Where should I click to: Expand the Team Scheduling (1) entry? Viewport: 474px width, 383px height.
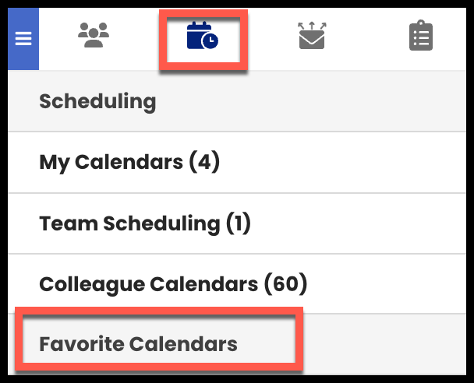tap(237, 223)
